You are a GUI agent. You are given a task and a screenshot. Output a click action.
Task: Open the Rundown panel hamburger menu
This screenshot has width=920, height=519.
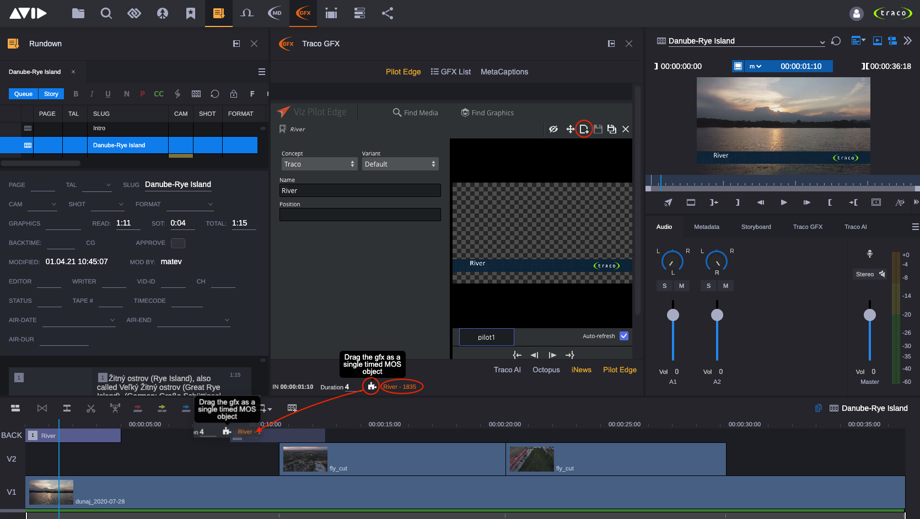(x=262, y=72)
